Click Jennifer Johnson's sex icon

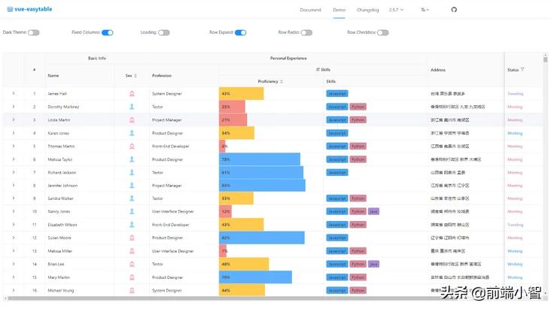click(132, 185)
